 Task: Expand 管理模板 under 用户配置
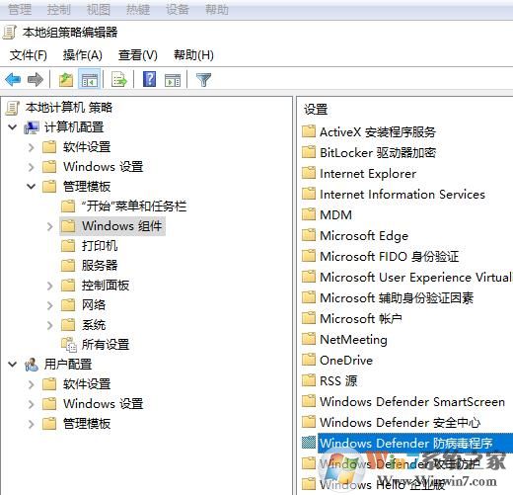[x=32, y=424]
